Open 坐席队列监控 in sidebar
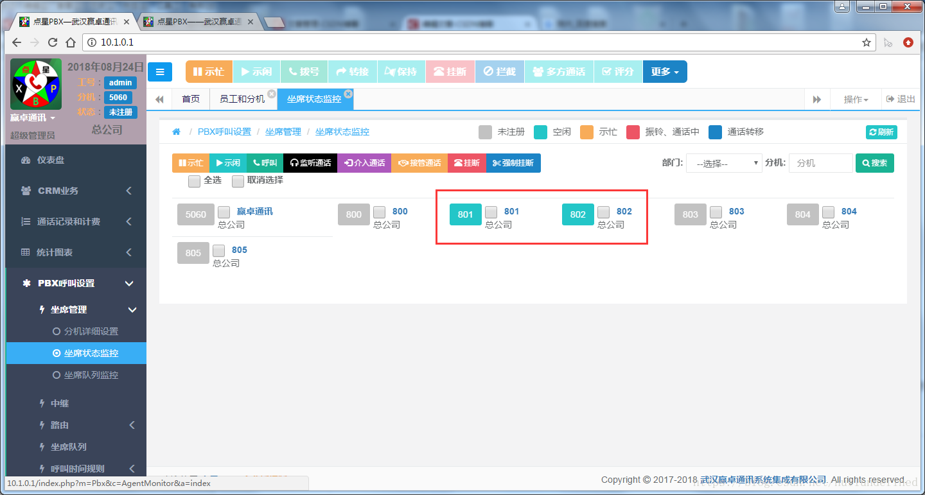The image size is (925, 495). pyautogui.click(x=76, y=375)
